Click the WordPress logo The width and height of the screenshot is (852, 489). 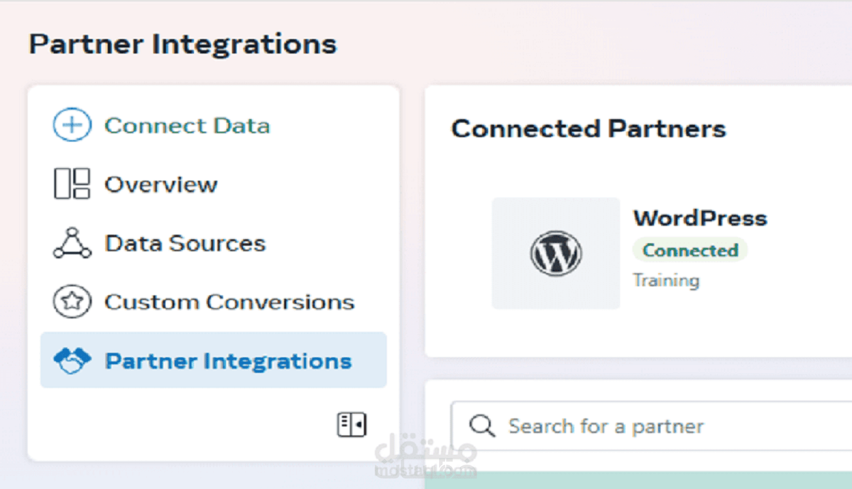556,253
